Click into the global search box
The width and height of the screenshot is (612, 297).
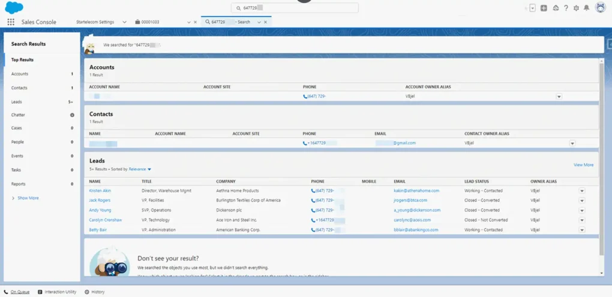coord(295,8)
